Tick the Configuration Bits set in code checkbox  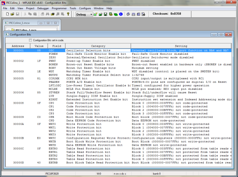click(30, 40)
